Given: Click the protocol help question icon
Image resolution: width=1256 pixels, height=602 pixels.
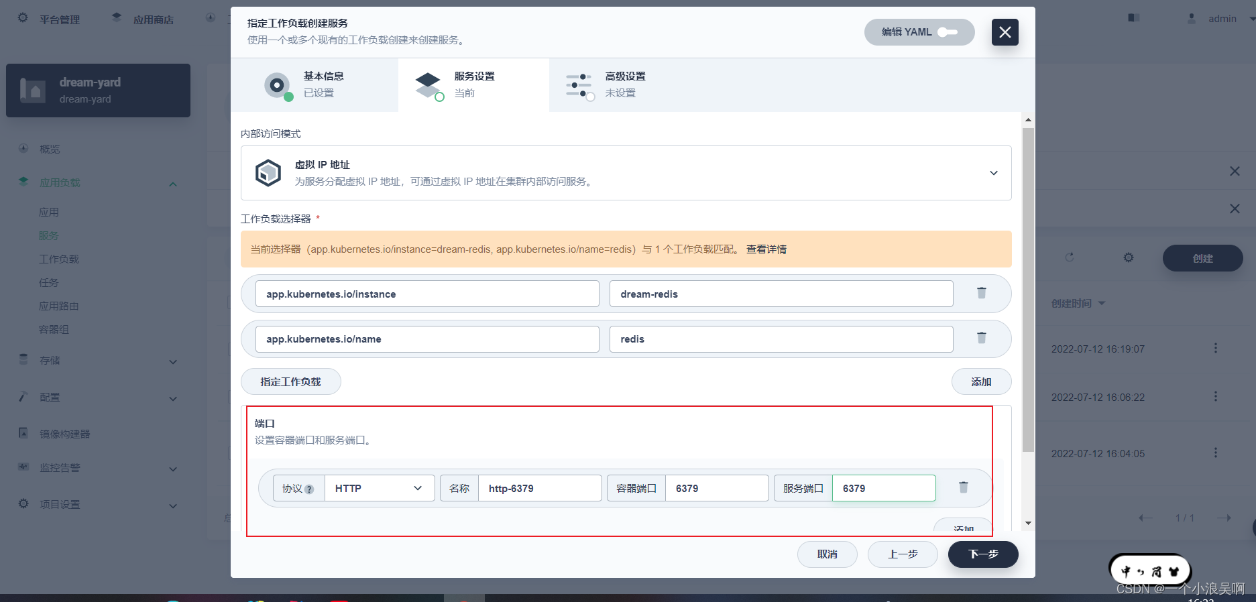Looking at the screenshot, I should (309, 489).
